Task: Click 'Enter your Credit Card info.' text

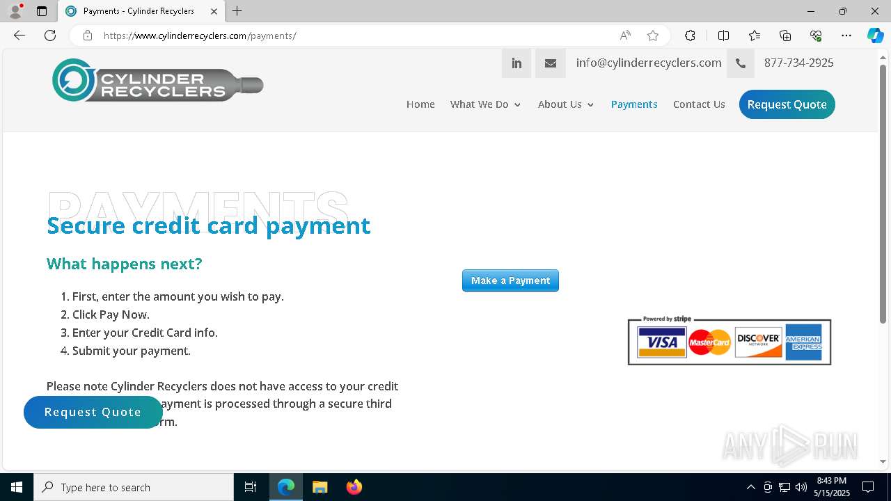Action: [x=145, y=333]
